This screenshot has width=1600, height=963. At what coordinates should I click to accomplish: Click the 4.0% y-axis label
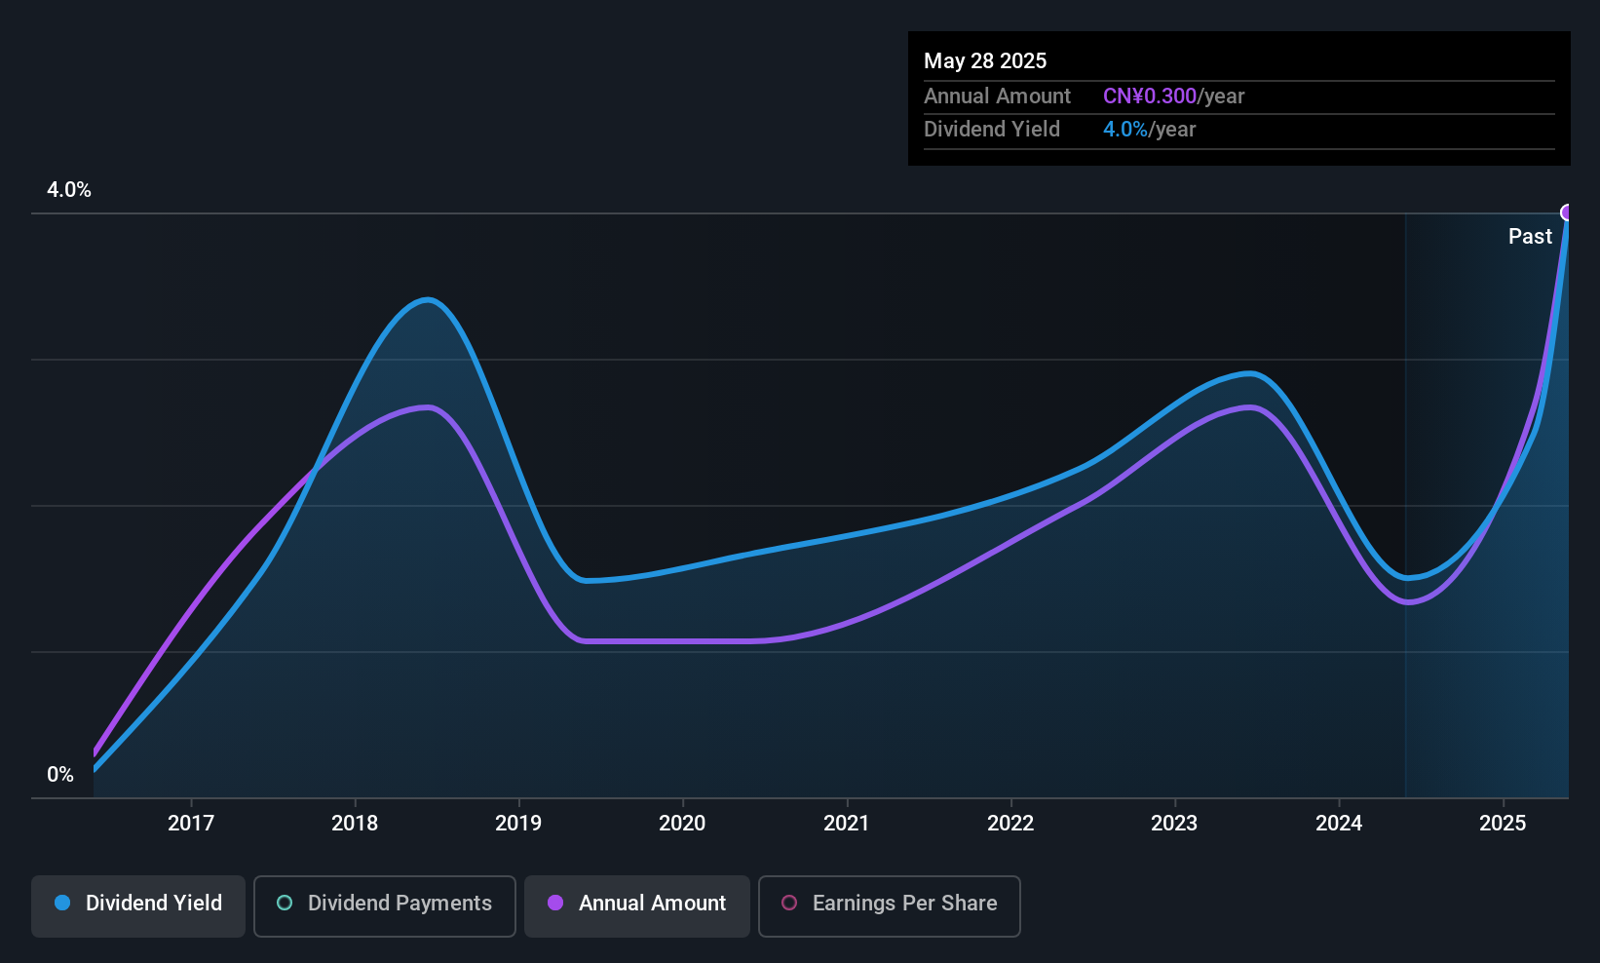[x=69, y=190]
